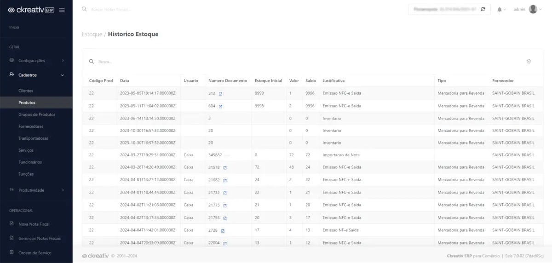This screenshot has width=552, height=263.
Task: Open Funções menu item
Action: (x=26, y=174)
